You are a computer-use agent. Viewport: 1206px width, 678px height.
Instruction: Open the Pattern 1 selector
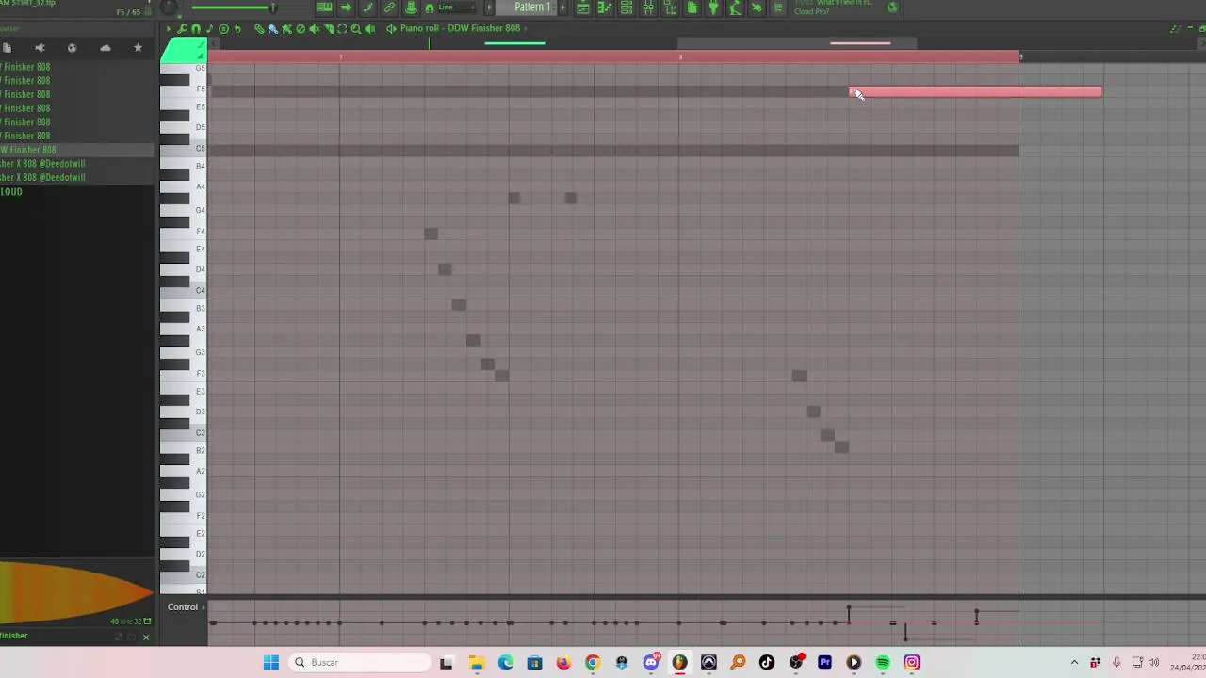point(530,8)
